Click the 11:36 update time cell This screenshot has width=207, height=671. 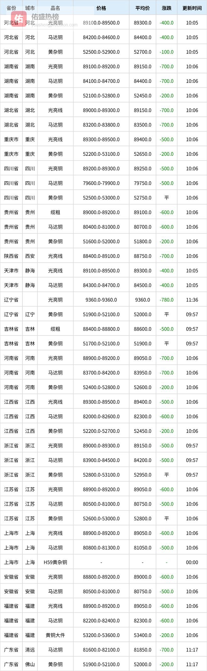192,300
